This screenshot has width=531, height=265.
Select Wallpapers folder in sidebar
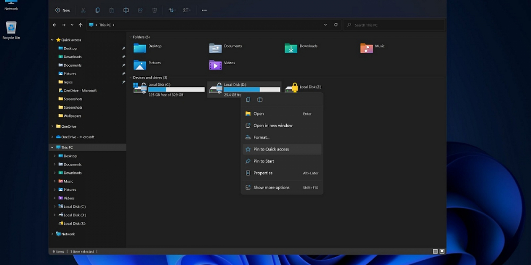[72, 116]
